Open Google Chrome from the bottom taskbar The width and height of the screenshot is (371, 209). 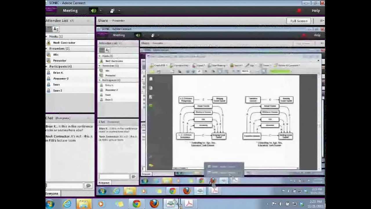click(137, 204)
